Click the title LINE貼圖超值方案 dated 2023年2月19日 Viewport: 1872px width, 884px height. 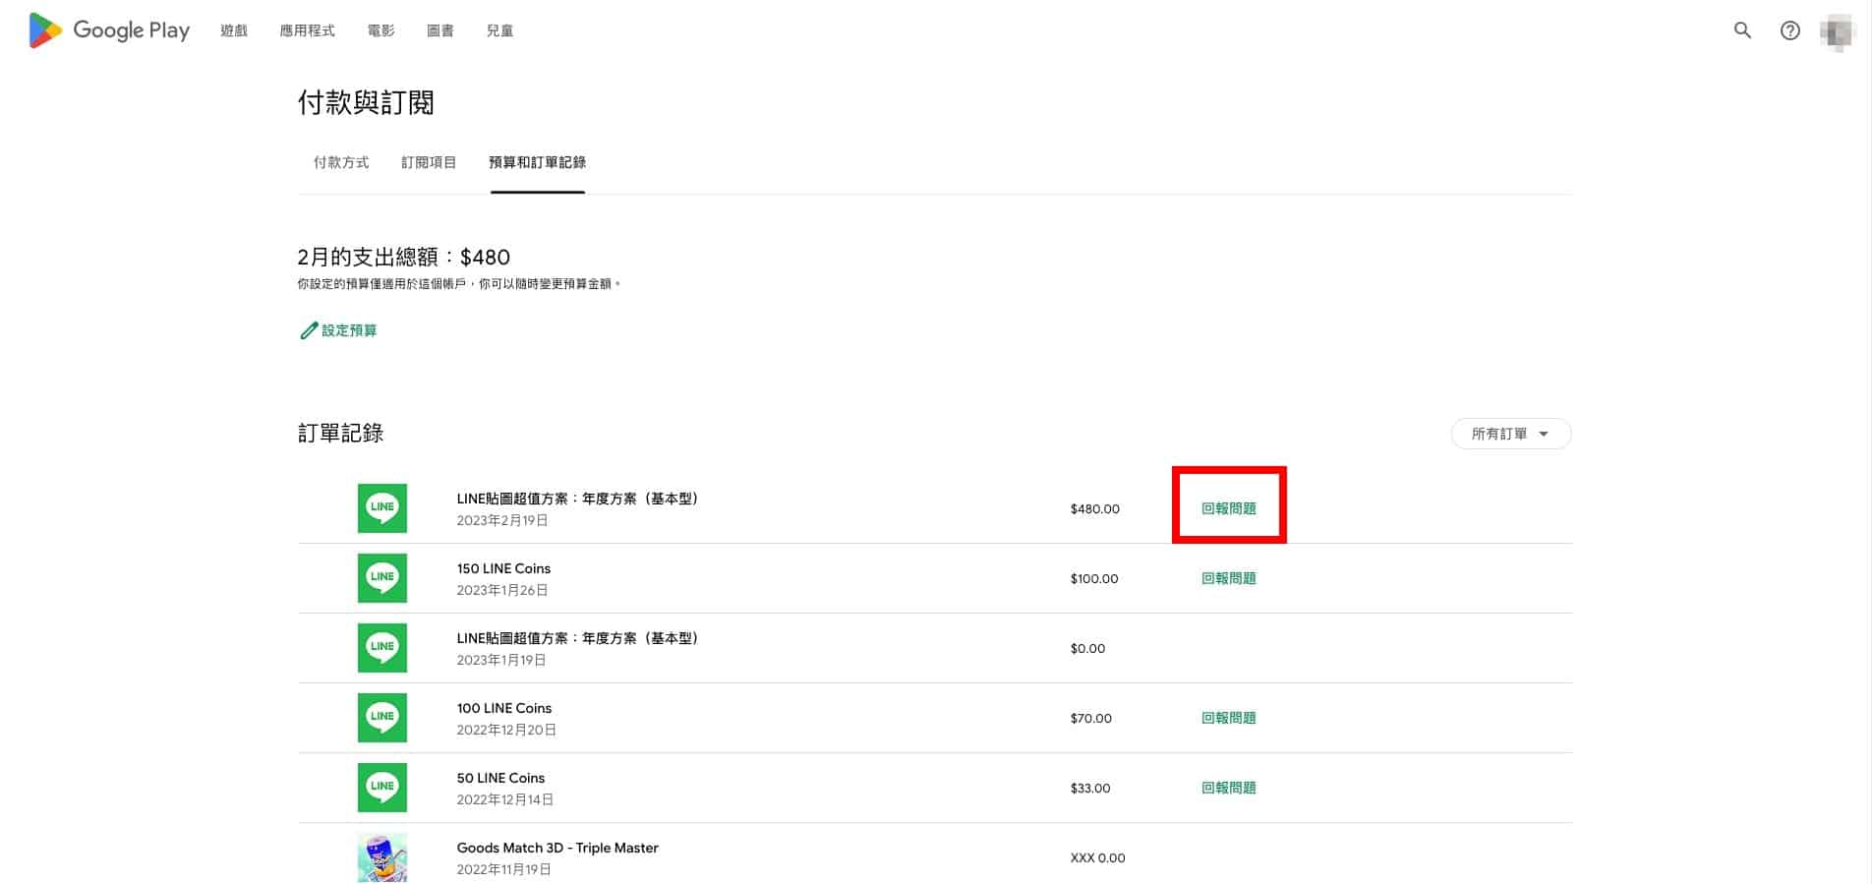(x=578, y=499)
